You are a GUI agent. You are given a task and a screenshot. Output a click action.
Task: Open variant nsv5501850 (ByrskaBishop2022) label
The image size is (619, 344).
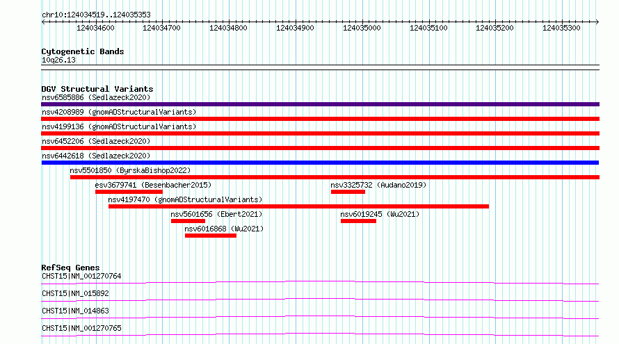[130, 170]
